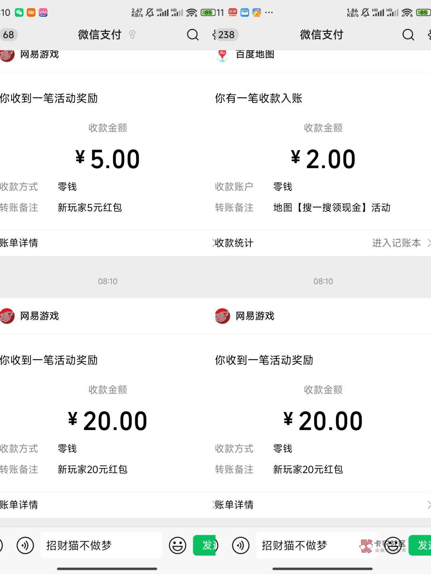Screen dimensions: 431x574
Task: Focus the left 招财猫不做梦 message input
Action: [101, 545]
